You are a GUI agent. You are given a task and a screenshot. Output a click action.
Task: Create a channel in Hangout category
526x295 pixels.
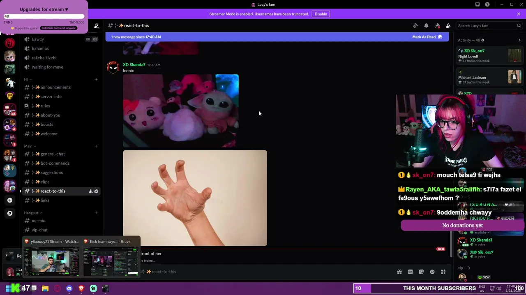click(96, 213)
